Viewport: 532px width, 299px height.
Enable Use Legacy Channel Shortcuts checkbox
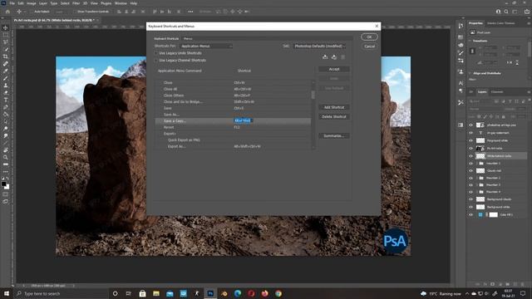[x=156, y=61]
